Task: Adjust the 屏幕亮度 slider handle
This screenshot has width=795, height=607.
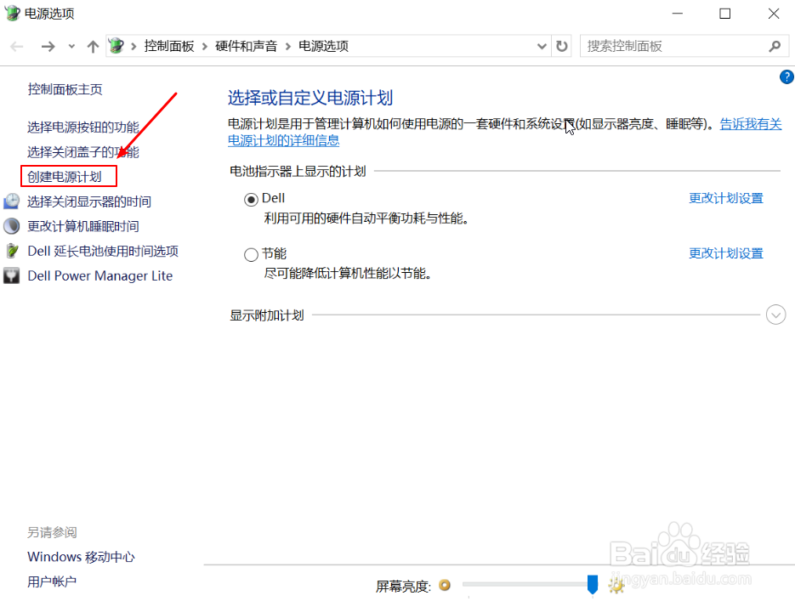Action: point(593,585)
